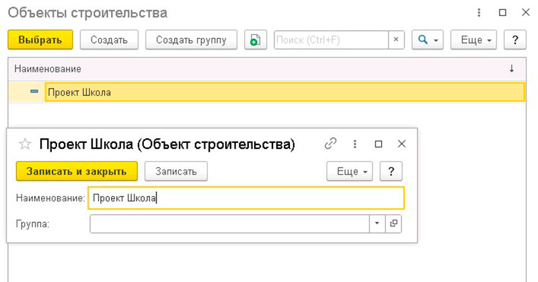Clear the search field with the X

(396, 40)
